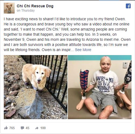
Task: Expand the post with See More
Action: 83,50
